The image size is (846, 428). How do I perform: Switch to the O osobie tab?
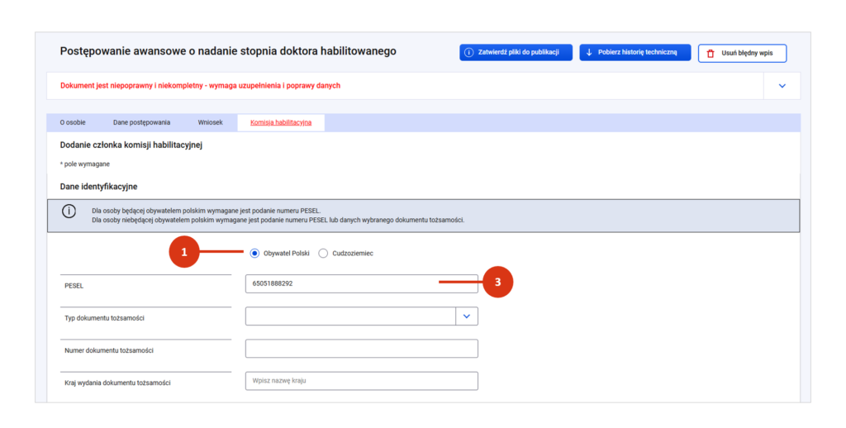[73, 122]
